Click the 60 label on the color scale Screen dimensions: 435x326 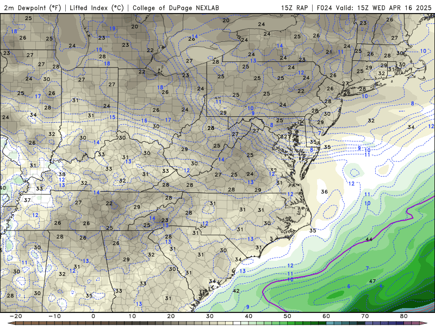click(326, 316)
